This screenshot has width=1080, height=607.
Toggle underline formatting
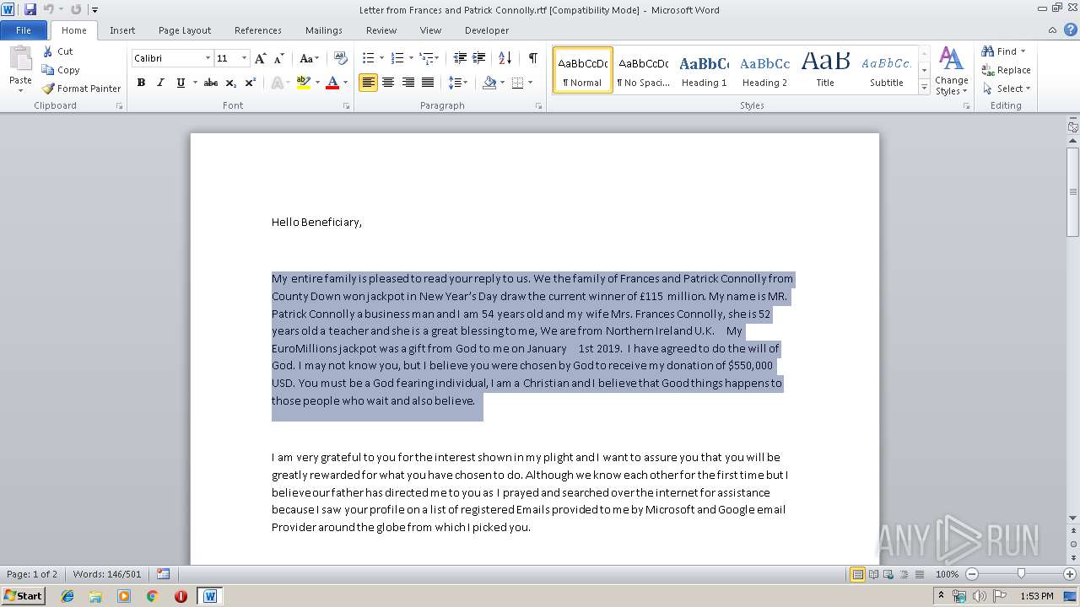click(180, 83)
